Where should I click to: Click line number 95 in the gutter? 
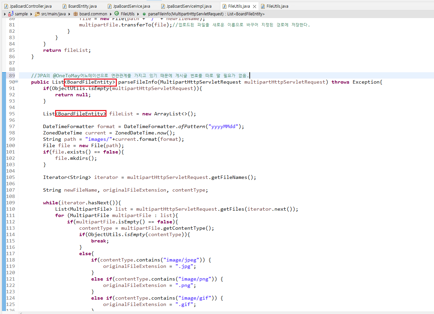(12, 114)
